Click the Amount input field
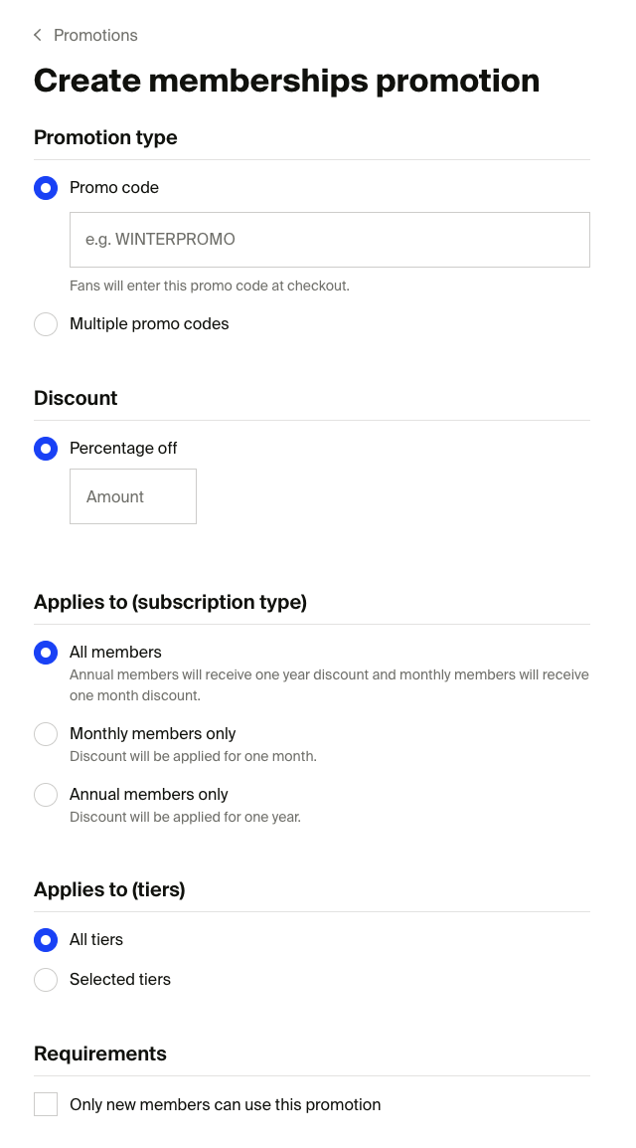 point(133,496)
